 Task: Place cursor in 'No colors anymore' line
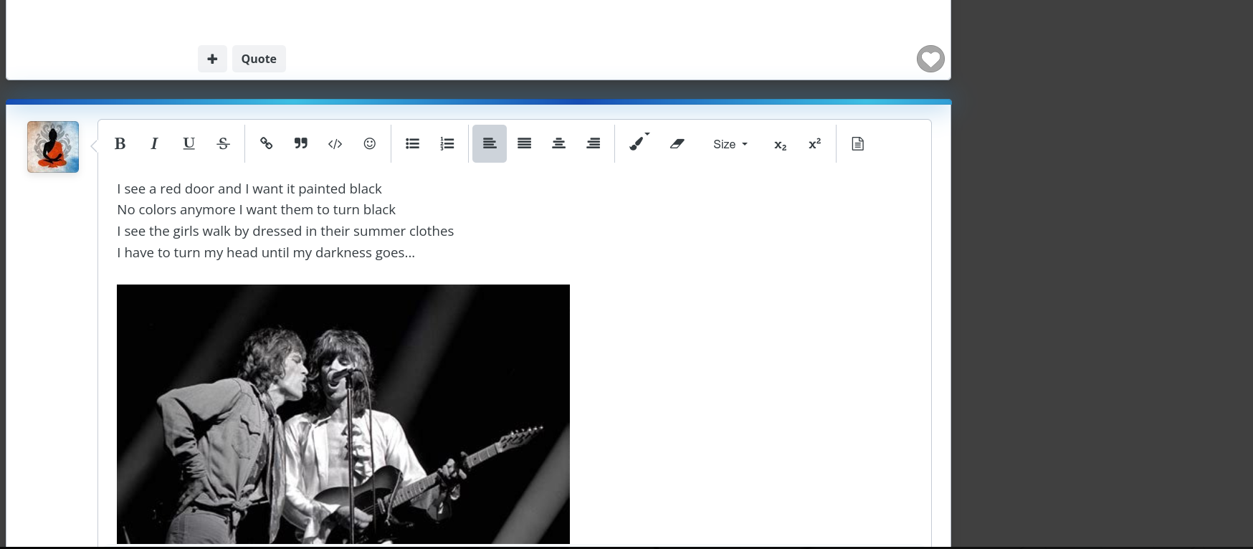click(x=256, y=210)
